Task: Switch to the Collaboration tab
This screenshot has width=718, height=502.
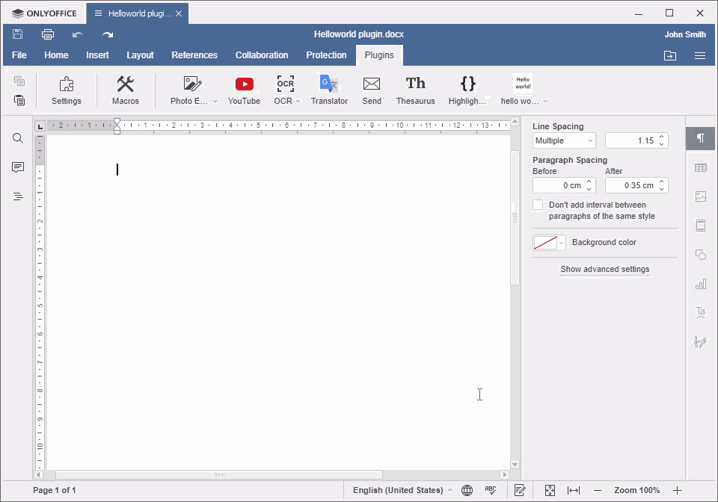Action: tap(262, 55)
